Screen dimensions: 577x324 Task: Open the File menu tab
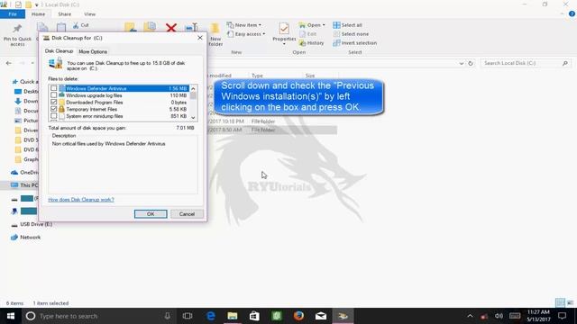click(x=13, y=14)
